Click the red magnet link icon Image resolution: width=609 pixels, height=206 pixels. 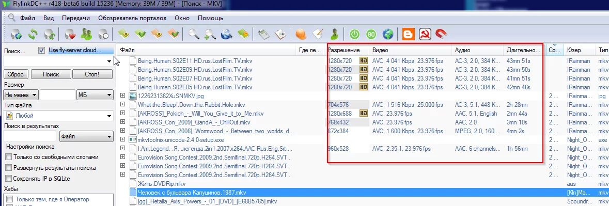pos(441,35)
